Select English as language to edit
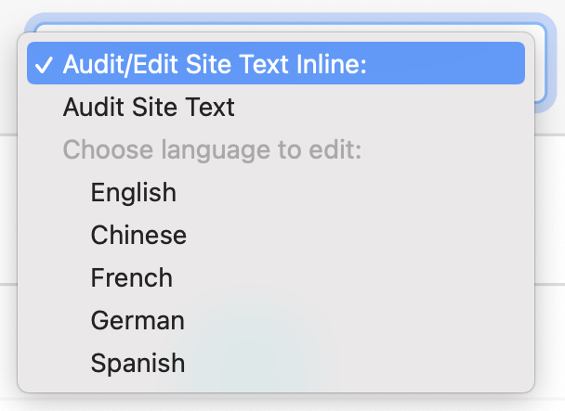The image size is (565, 411). point(133,192)
